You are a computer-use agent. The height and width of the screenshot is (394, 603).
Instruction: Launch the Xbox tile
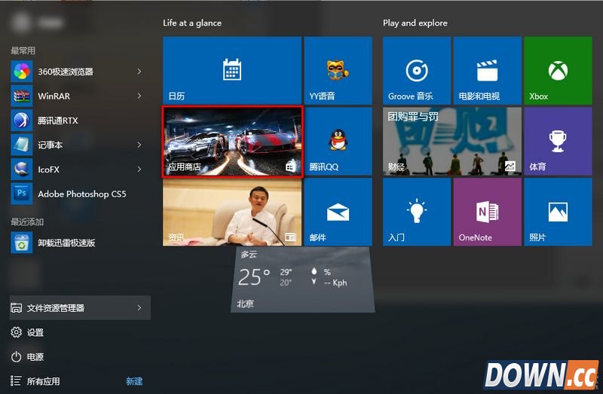pos(558,71)
